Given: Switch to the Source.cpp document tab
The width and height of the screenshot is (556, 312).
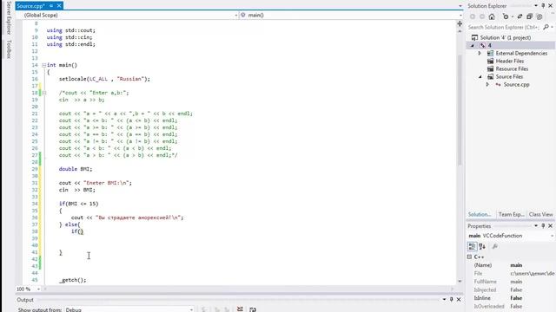Looking at the screenshot, I should pyautogui.click(x=31, y=6).
